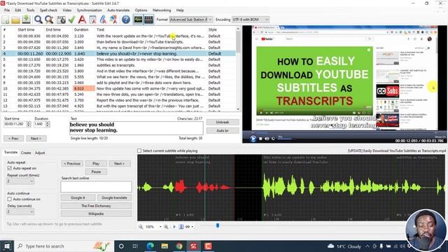Switch to the Adjust tab
448x252 pixels.
40,153
